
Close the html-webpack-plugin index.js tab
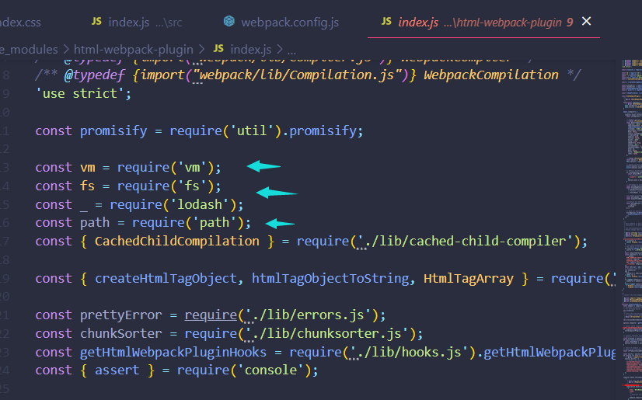point(587,22)
